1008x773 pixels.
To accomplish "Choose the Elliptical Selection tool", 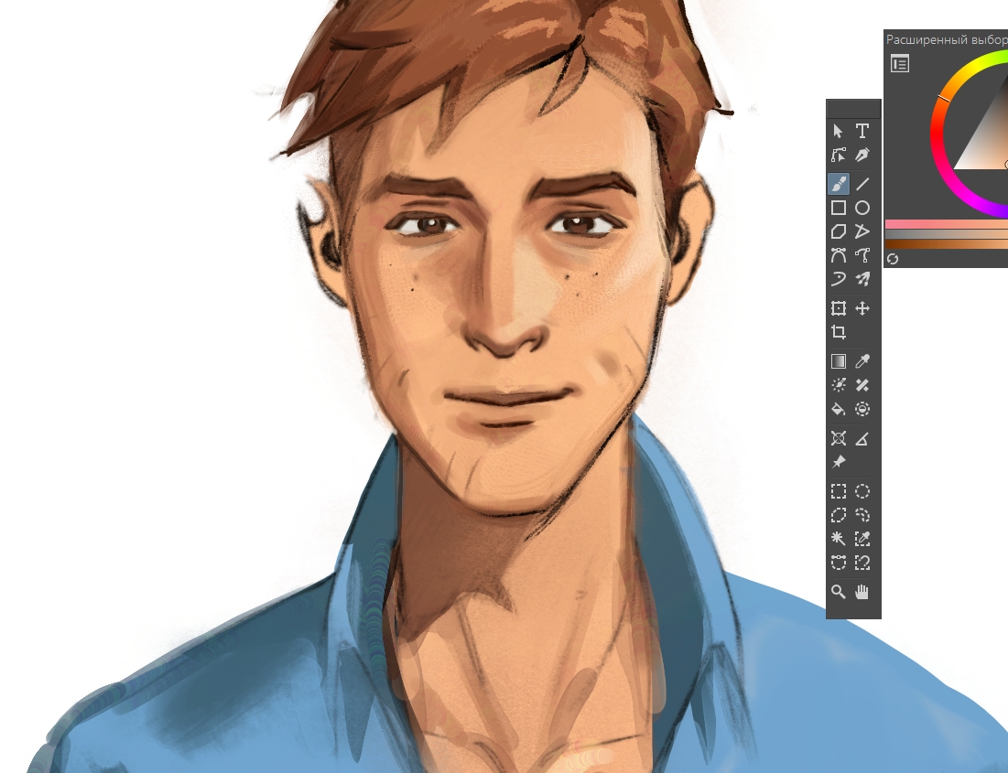I will tap(862, 491).
